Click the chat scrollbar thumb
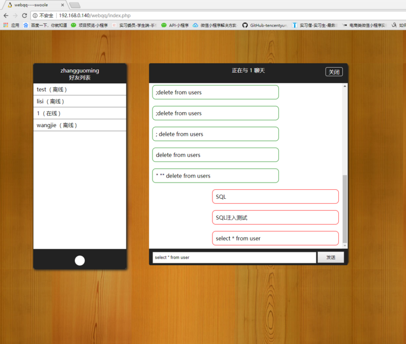The image size is (406, 344). [344, 209]
